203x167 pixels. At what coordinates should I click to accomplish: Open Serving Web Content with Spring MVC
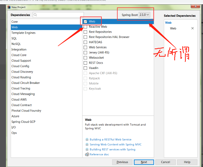tap(116, 145)
